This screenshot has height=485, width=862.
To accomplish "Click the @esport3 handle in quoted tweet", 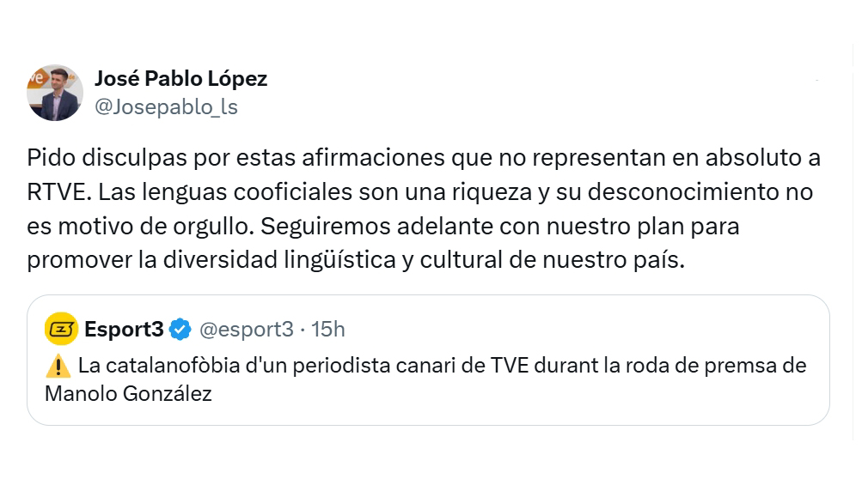I will coord(246,329).
